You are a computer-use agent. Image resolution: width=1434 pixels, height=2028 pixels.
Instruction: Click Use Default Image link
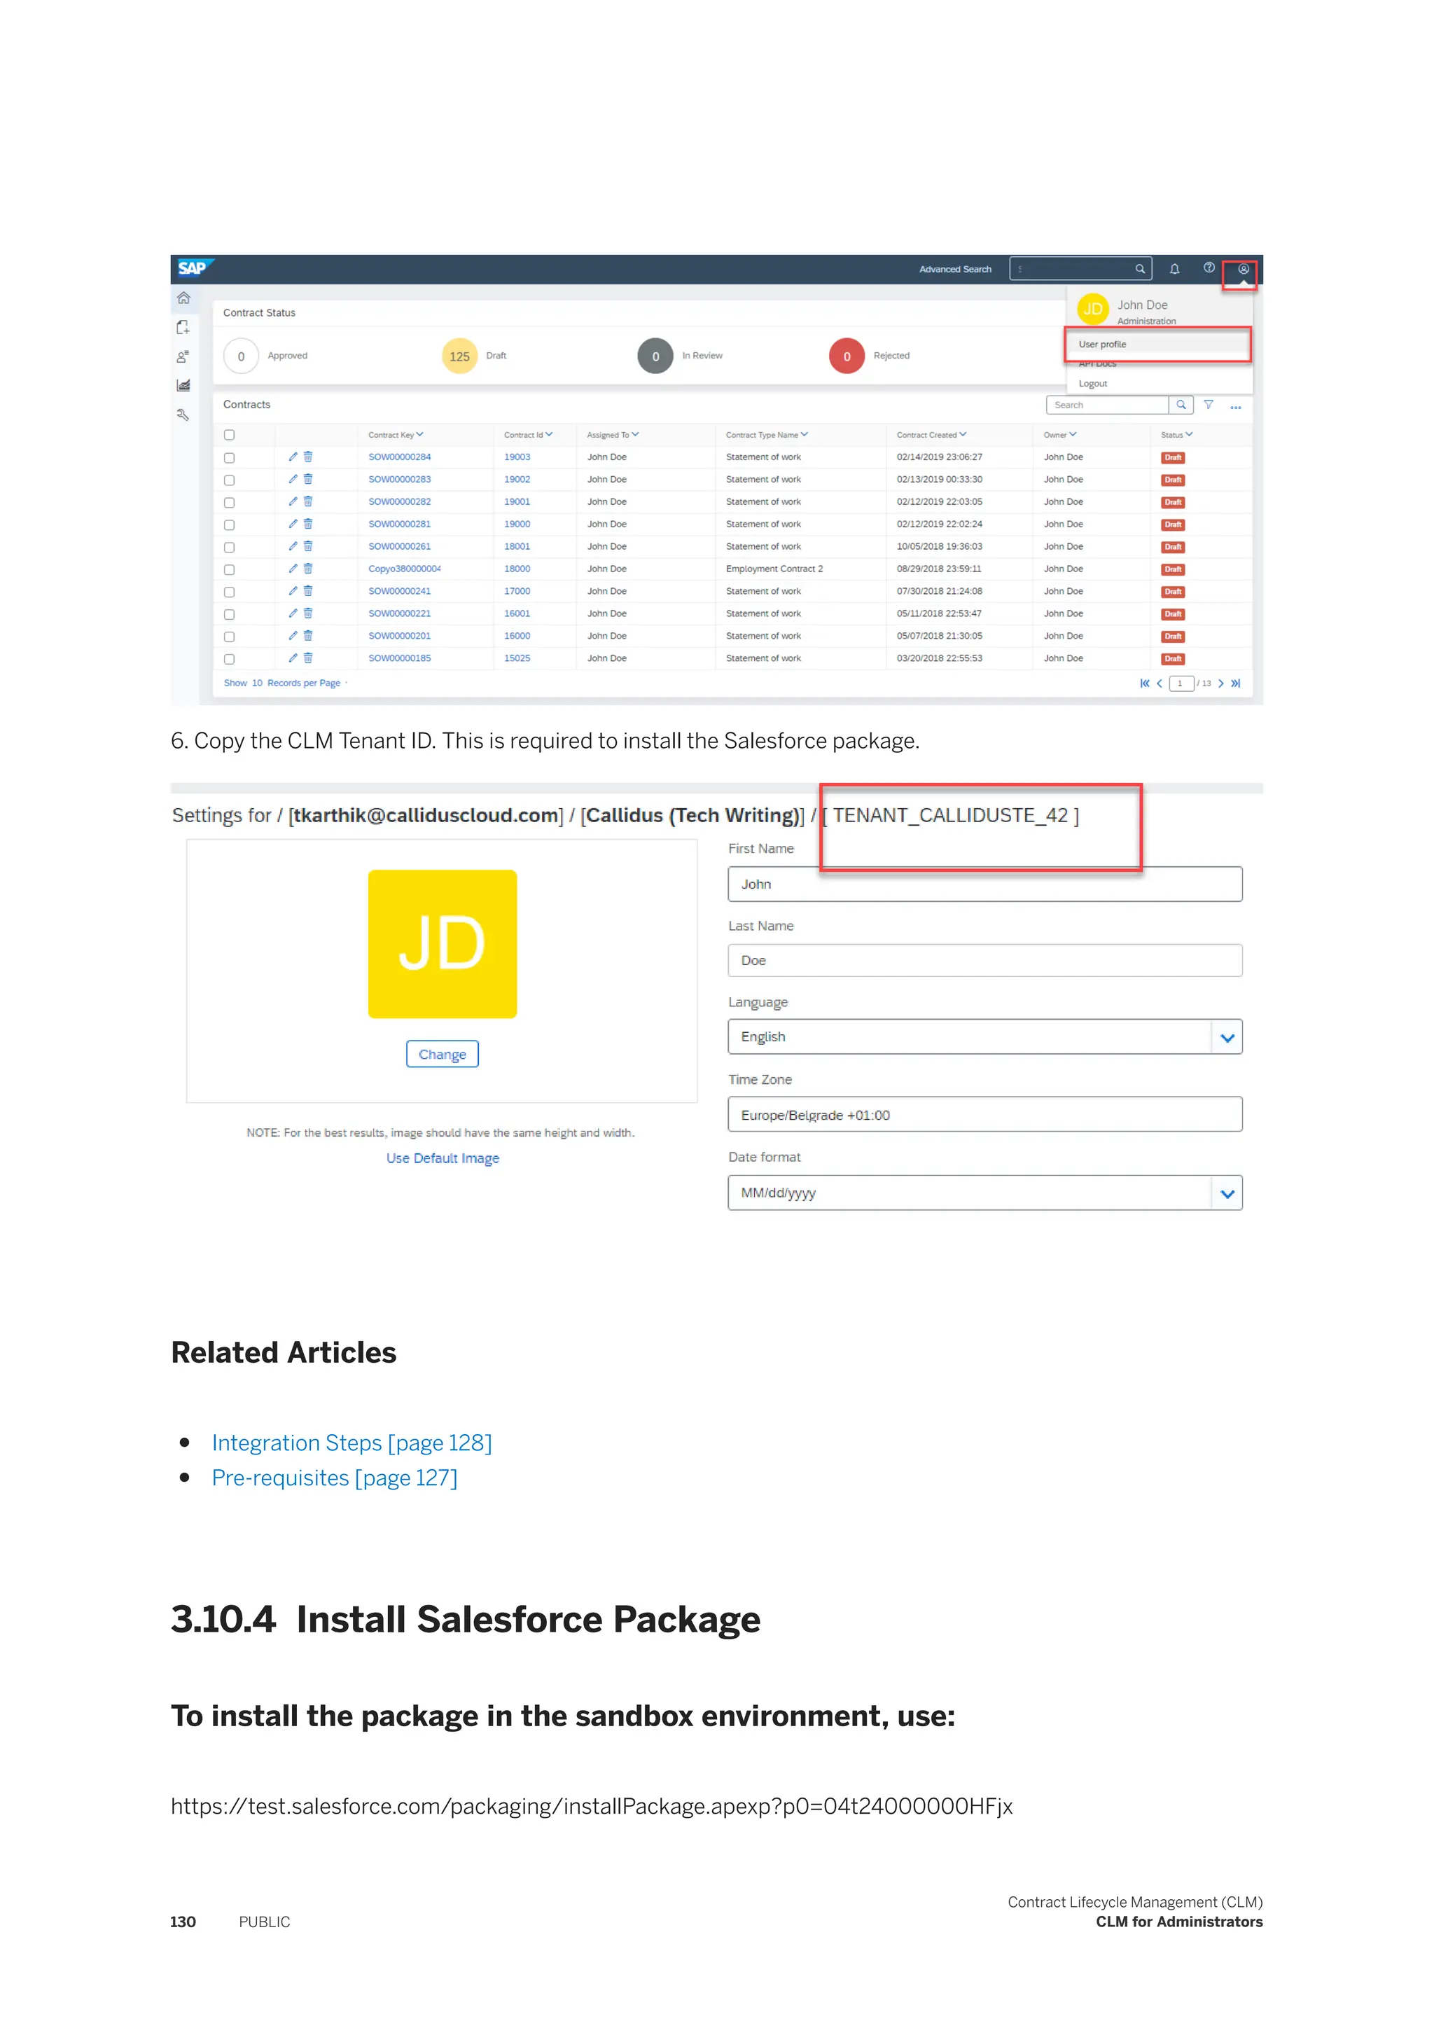(x=443, y=1158)
